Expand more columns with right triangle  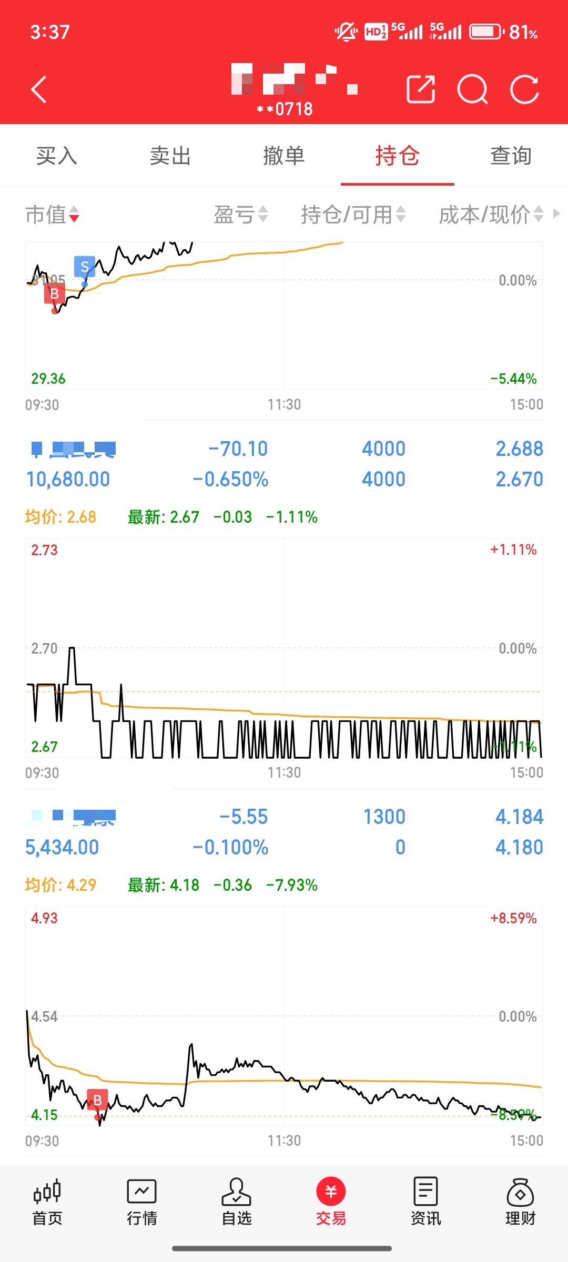click(556, 214)
